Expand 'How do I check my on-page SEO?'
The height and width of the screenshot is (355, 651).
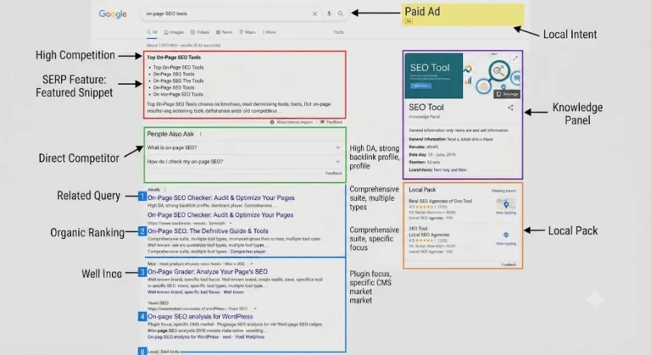coord(244,162)
